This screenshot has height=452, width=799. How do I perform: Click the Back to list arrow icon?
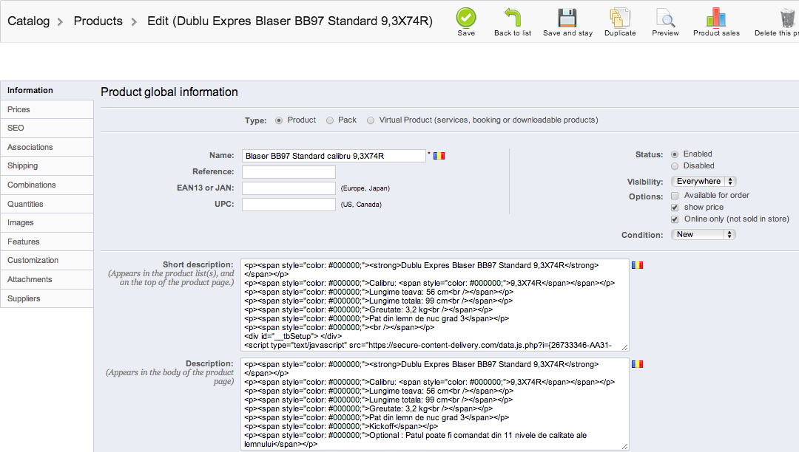tap(513, 18)
